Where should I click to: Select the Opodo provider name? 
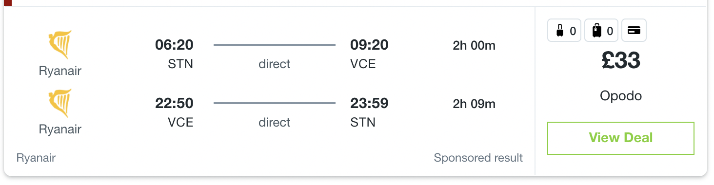pyautogui.click(x=621, y=96)
